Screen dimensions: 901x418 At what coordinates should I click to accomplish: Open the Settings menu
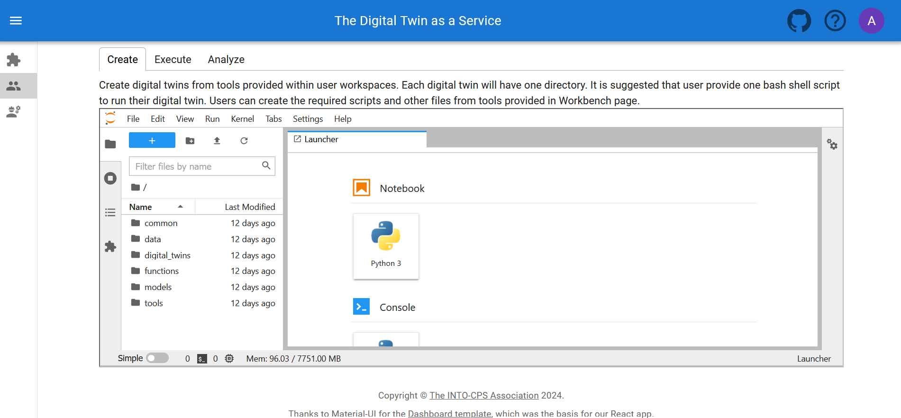[308, 119]
